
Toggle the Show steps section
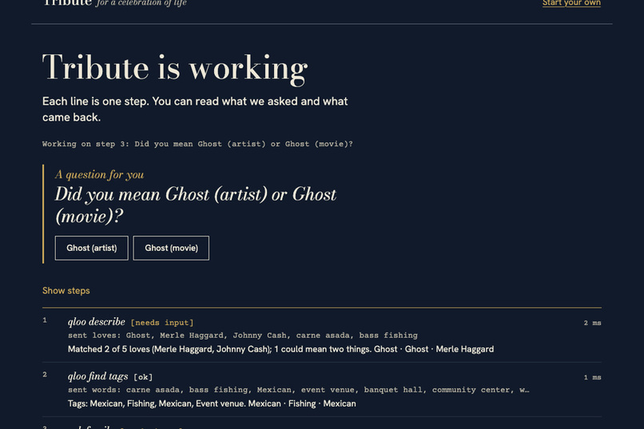pos(66,291)
